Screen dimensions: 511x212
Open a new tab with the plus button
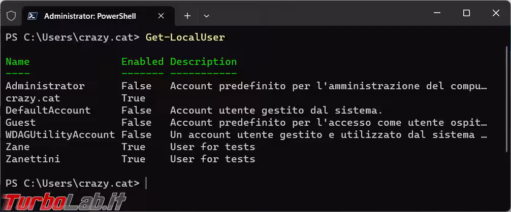(x=187, y=16)
